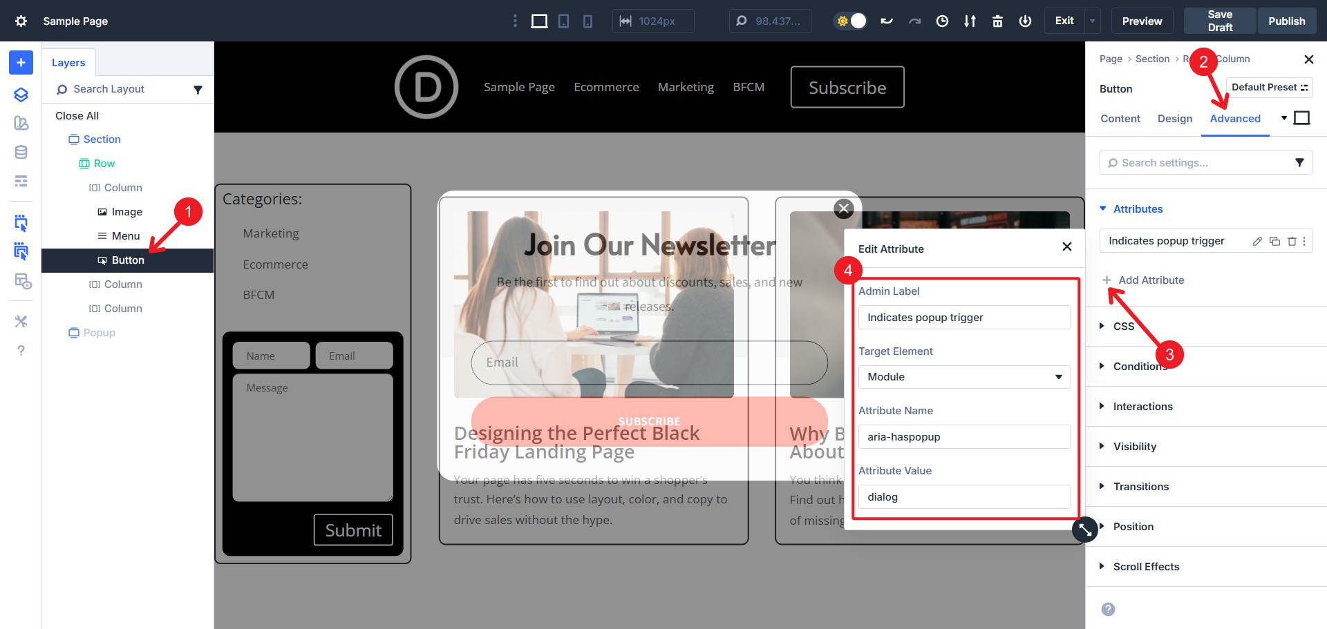The image size is (1327, 629).
Task: Click the undo arrow icon
Action: coord(887,21)
